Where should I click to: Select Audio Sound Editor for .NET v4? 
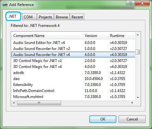click(73, 43)
